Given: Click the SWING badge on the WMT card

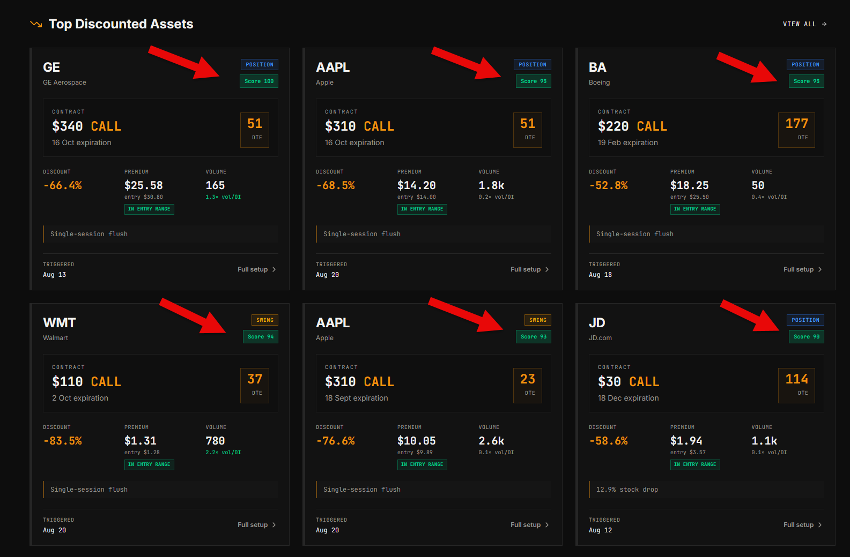Looking at the screenshot, I should (x=265, y=320).
